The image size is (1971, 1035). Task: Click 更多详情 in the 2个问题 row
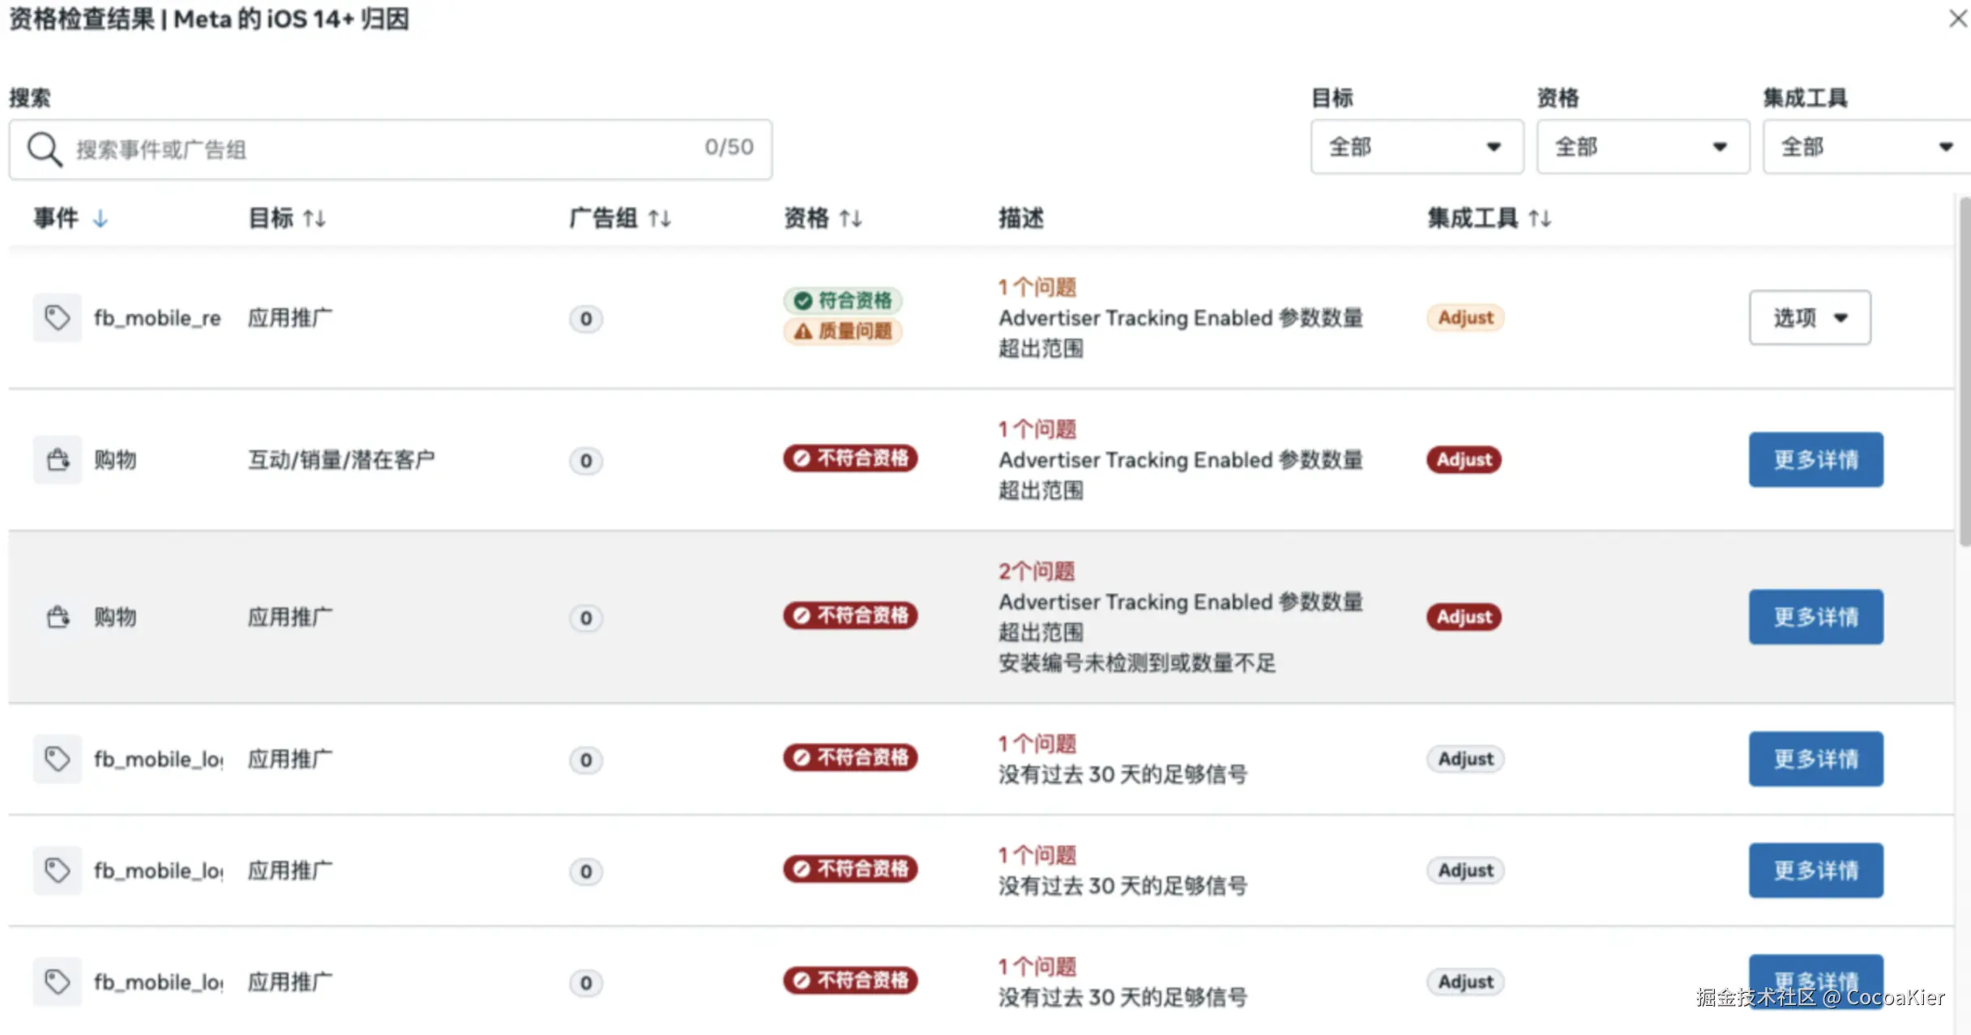tap(1815, 616)
